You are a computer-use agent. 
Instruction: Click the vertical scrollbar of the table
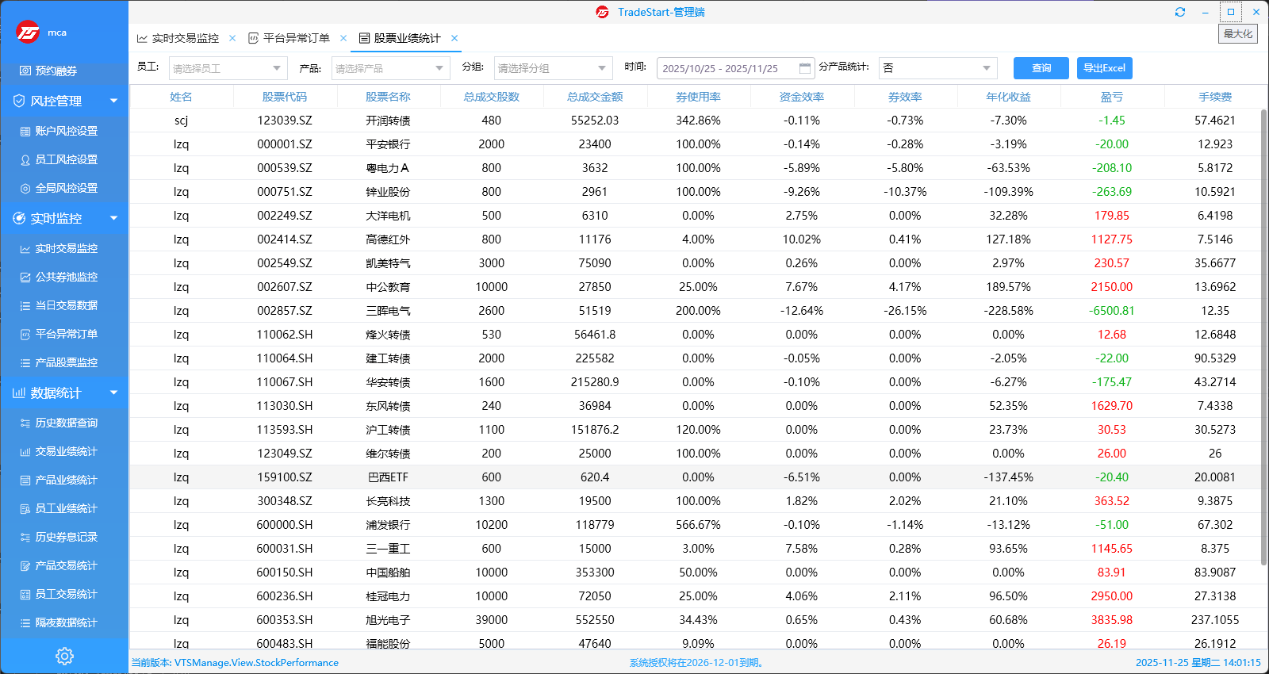(1263, 333)
